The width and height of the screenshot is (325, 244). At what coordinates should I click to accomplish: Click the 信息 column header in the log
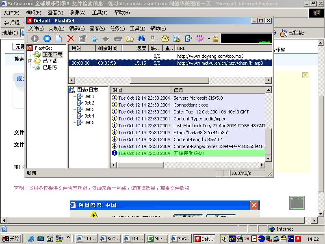tap(219, 90)
